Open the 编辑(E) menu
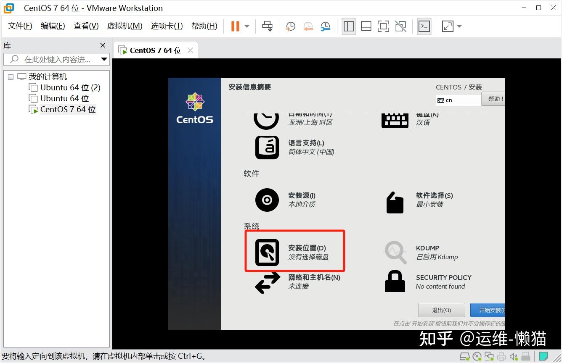This screenshot has width=562, height=363. click(x=53, y=26)
